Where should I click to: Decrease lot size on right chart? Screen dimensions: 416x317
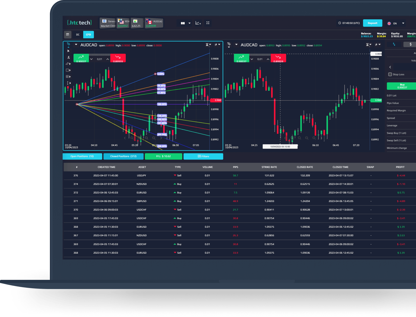[252, 59]
